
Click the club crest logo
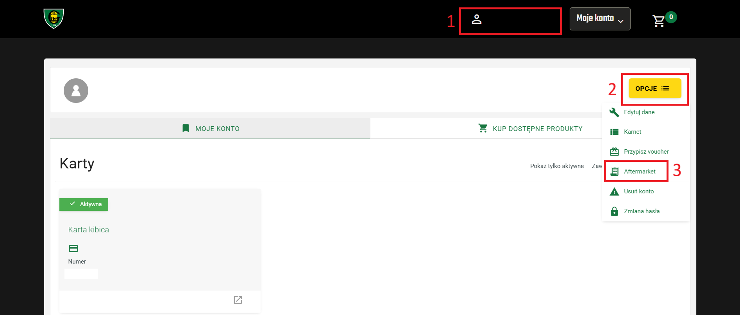[x=54, y=19]
